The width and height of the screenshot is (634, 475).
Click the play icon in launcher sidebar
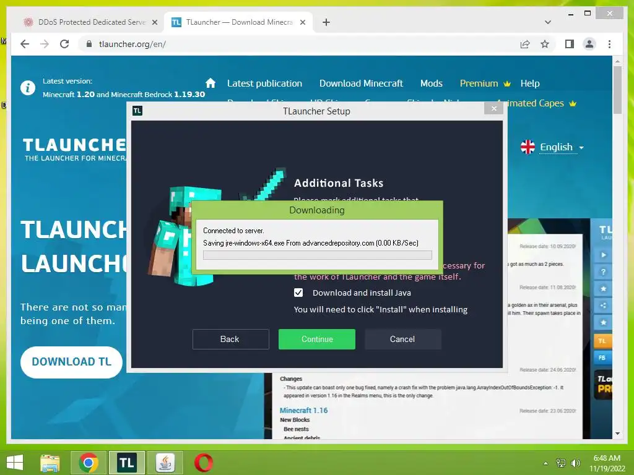point(603,255)
